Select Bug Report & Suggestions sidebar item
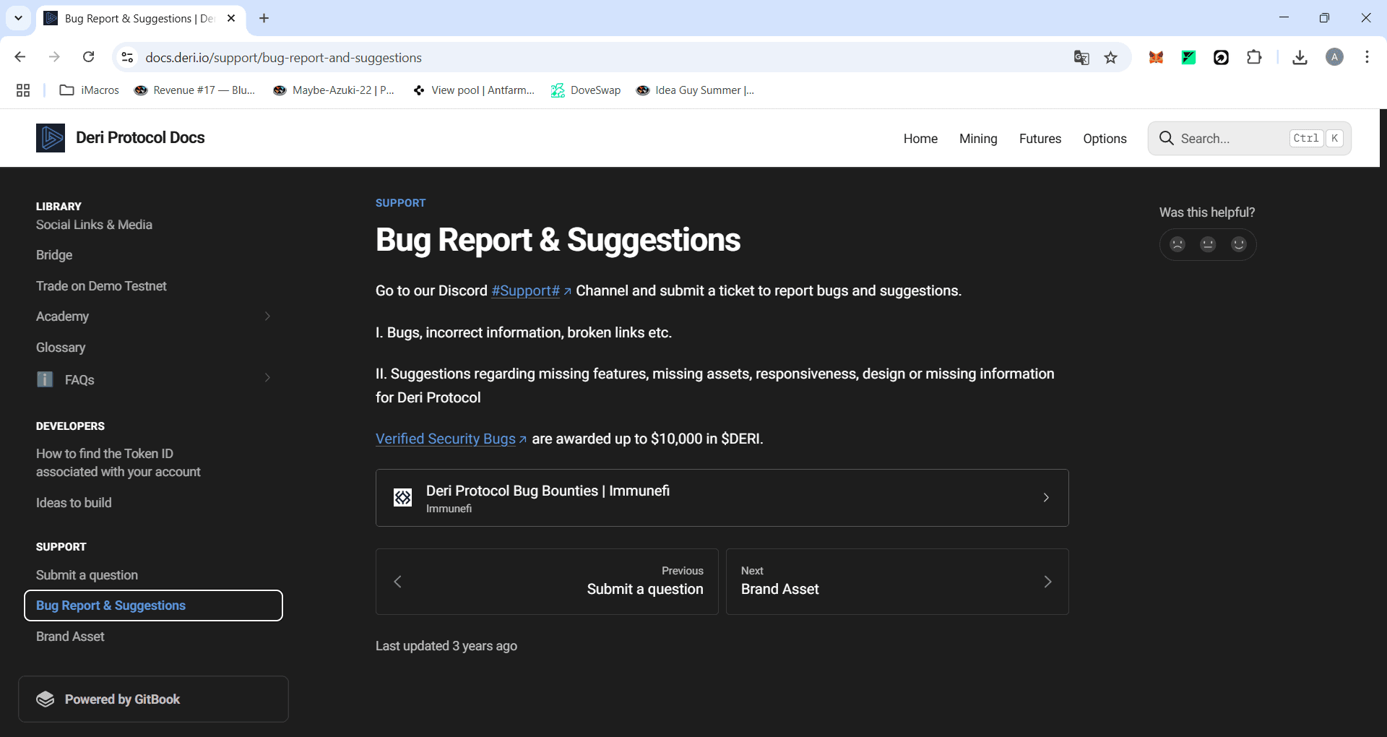Viewport: 1387px width, 737px height. pyautogui.click(x=153, y=605)
